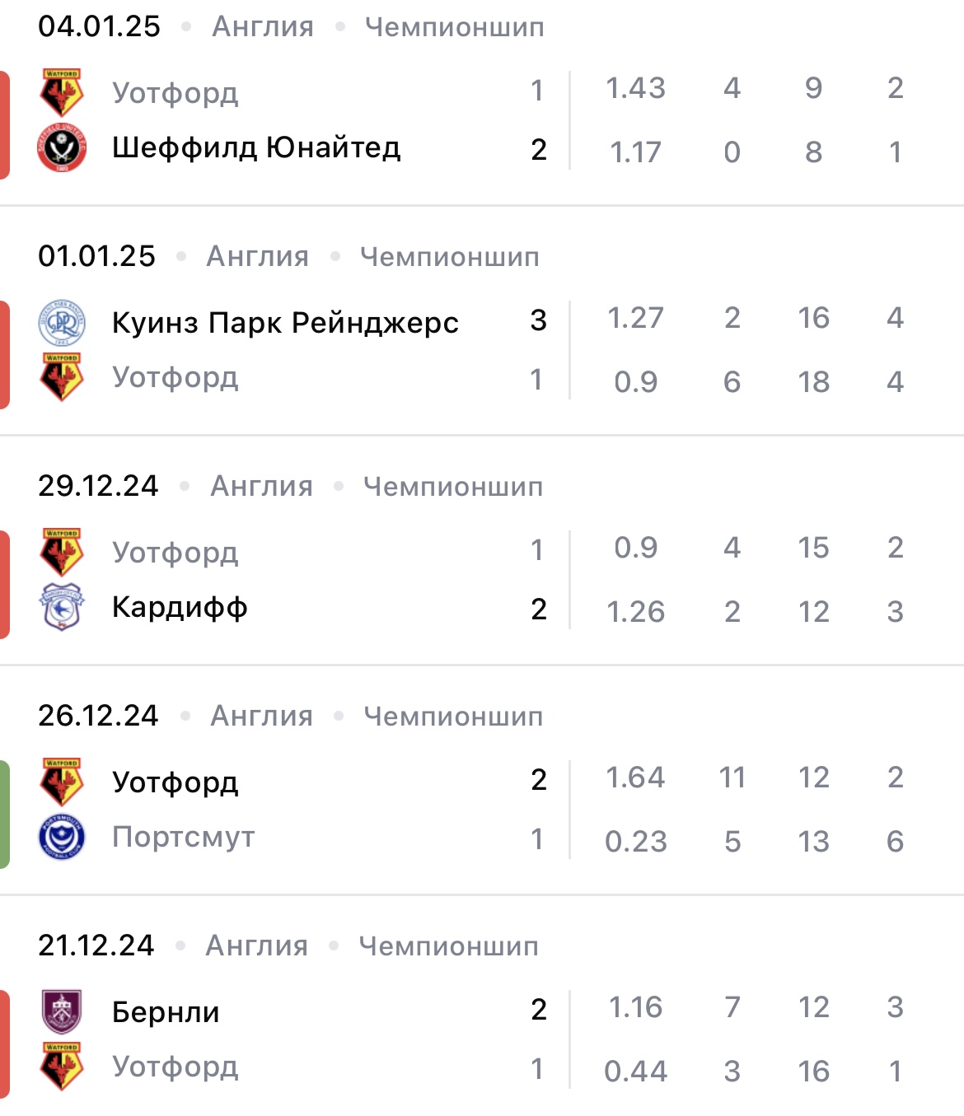Select the Кардифф team name
The image size is (964, 1116).
click(x=180, y=608)
